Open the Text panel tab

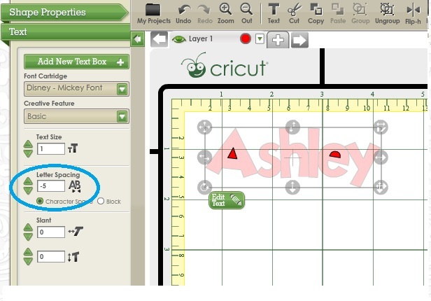pyautogui.click(x=66, y=32)
